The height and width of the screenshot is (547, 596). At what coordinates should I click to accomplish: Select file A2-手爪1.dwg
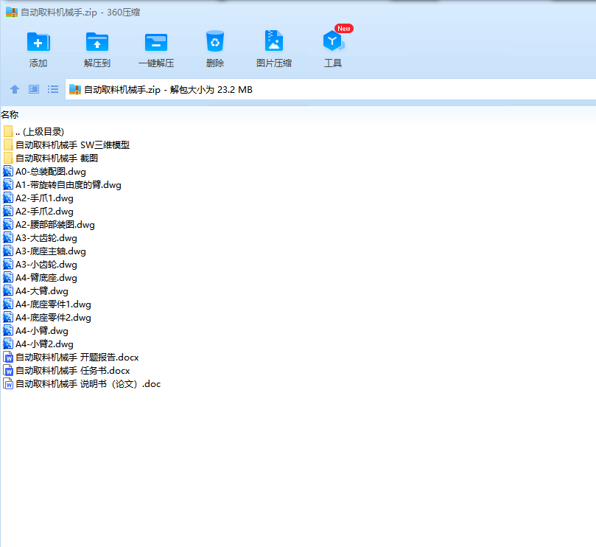pyautogui.click(x=38, y=198)
